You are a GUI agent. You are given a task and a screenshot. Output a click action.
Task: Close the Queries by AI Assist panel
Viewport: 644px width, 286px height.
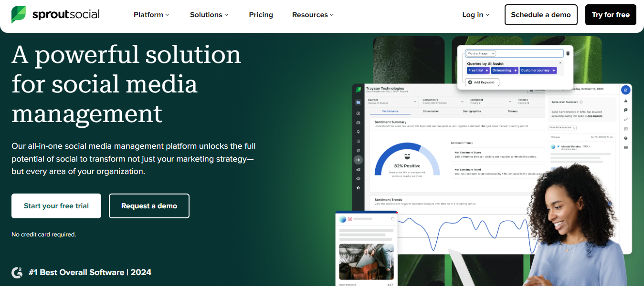point(560,62)
